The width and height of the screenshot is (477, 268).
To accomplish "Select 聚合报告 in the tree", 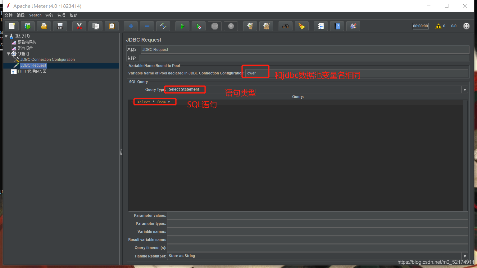I will [x=25, y=48].
